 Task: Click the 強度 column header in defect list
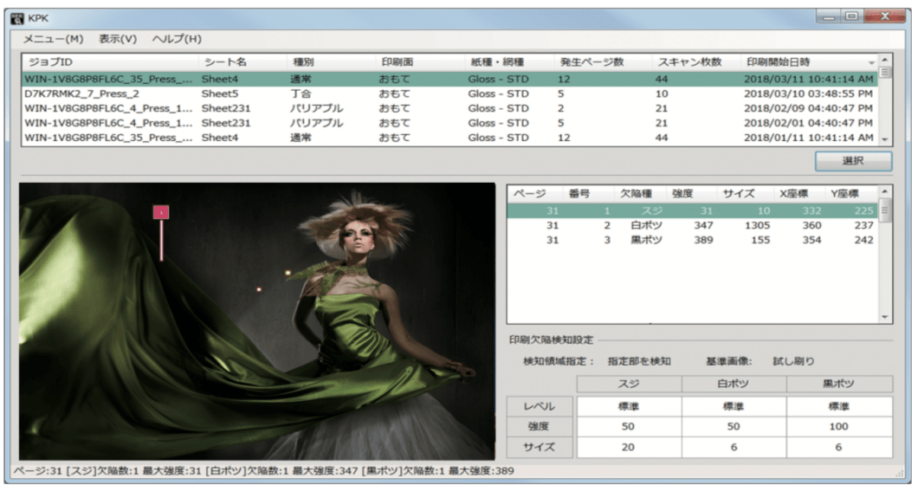pyautogui.click(x=691, y=193)
